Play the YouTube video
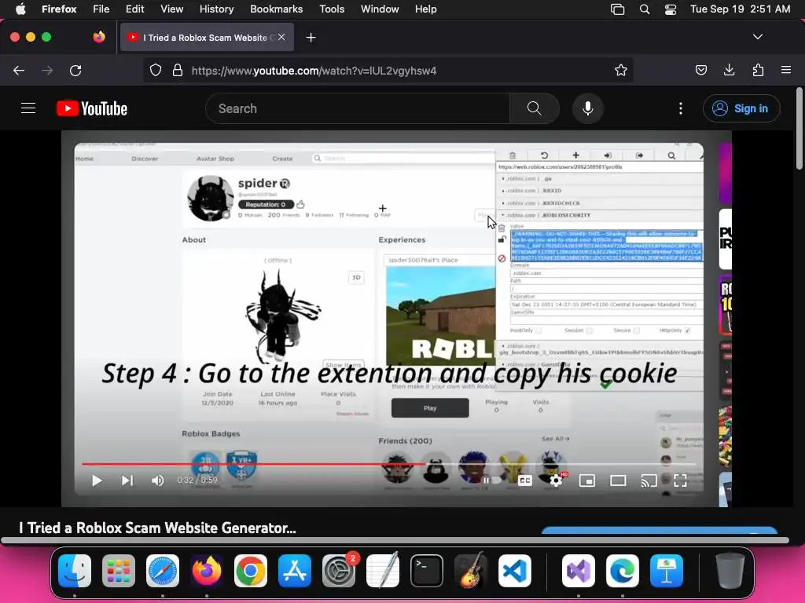This screenshot has width=805, height=603. [x=97, y=481]
